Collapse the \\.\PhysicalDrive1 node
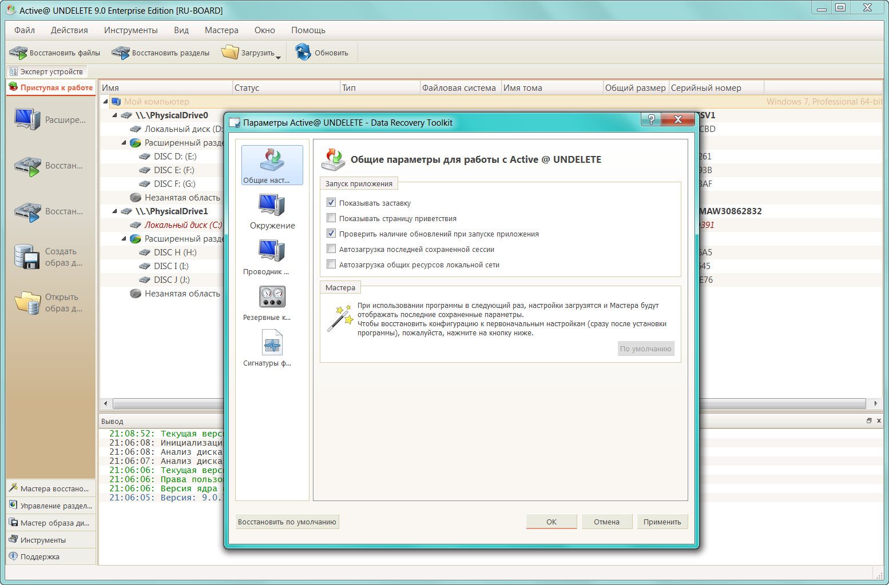Image resolution: width=889 pixels, height=585 pixels. 114,211
